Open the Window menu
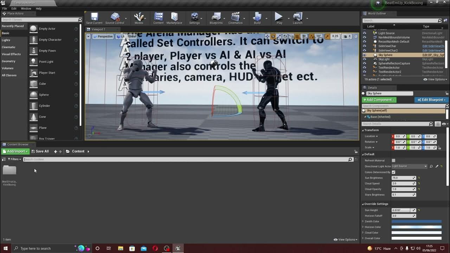450x253 pixels. tap(26, 8)
